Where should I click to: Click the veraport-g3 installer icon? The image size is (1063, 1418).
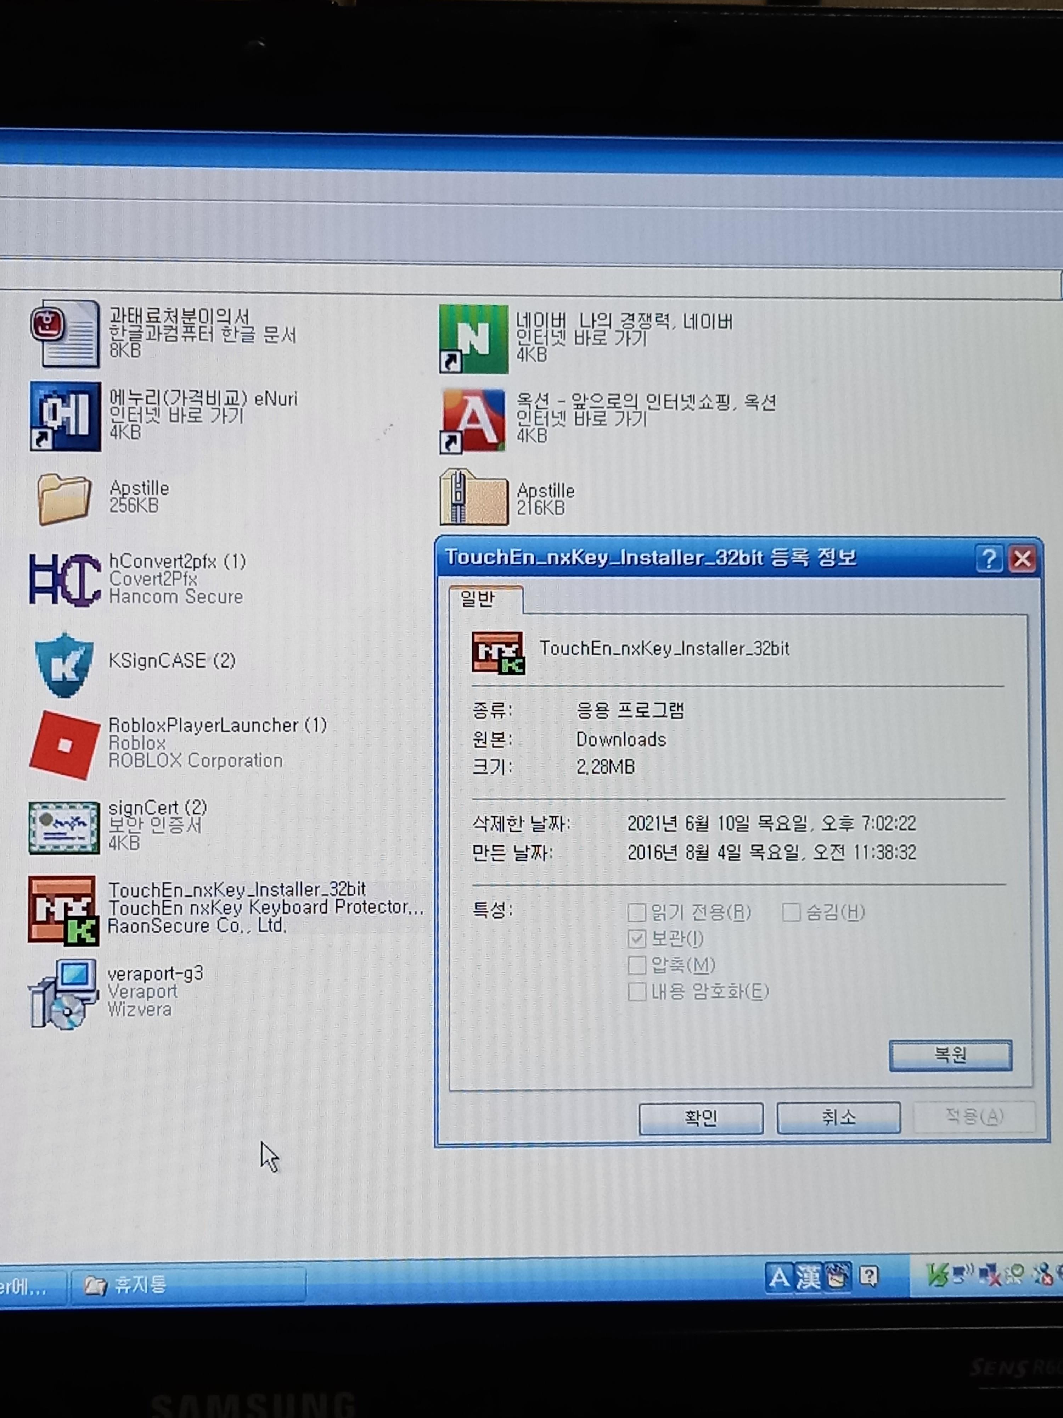point(64,994)
